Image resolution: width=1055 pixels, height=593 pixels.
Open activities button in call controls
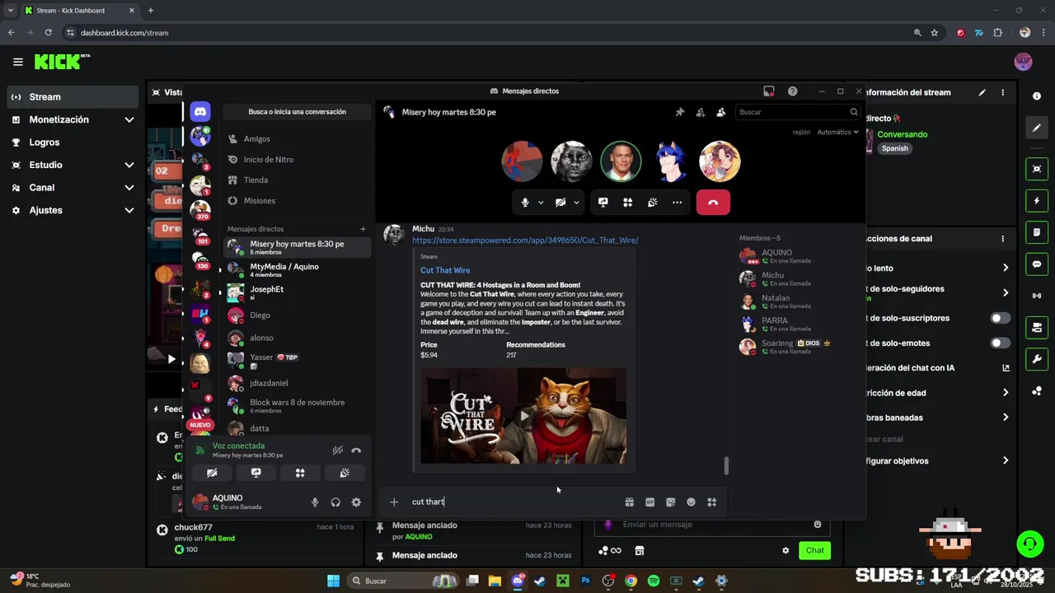[x=627, y=202]
